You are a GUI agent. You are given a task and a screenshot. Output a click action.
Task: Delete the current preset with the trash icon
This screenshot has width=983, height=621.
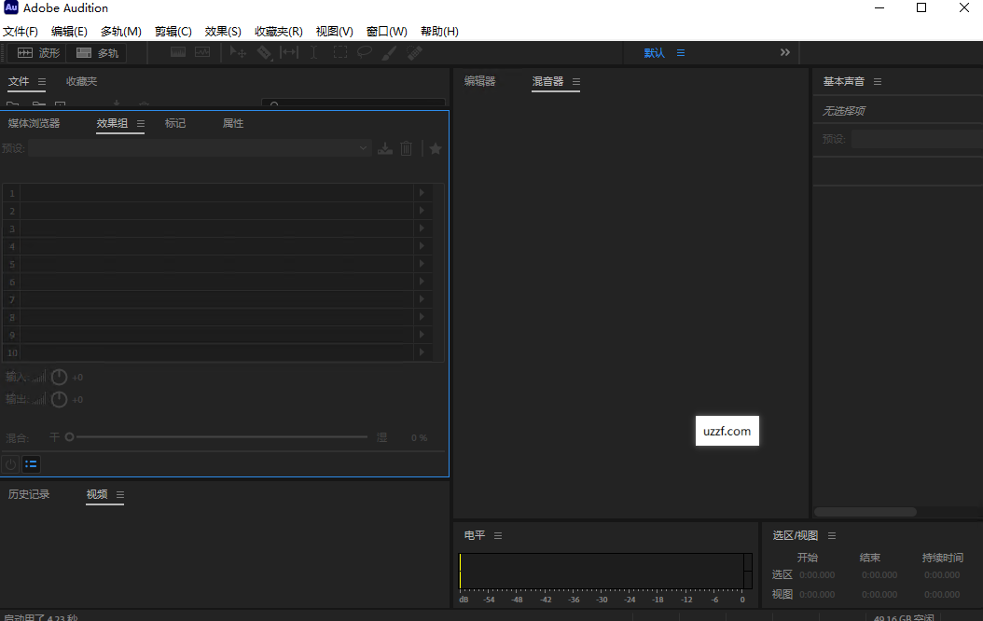coord(406,148)
